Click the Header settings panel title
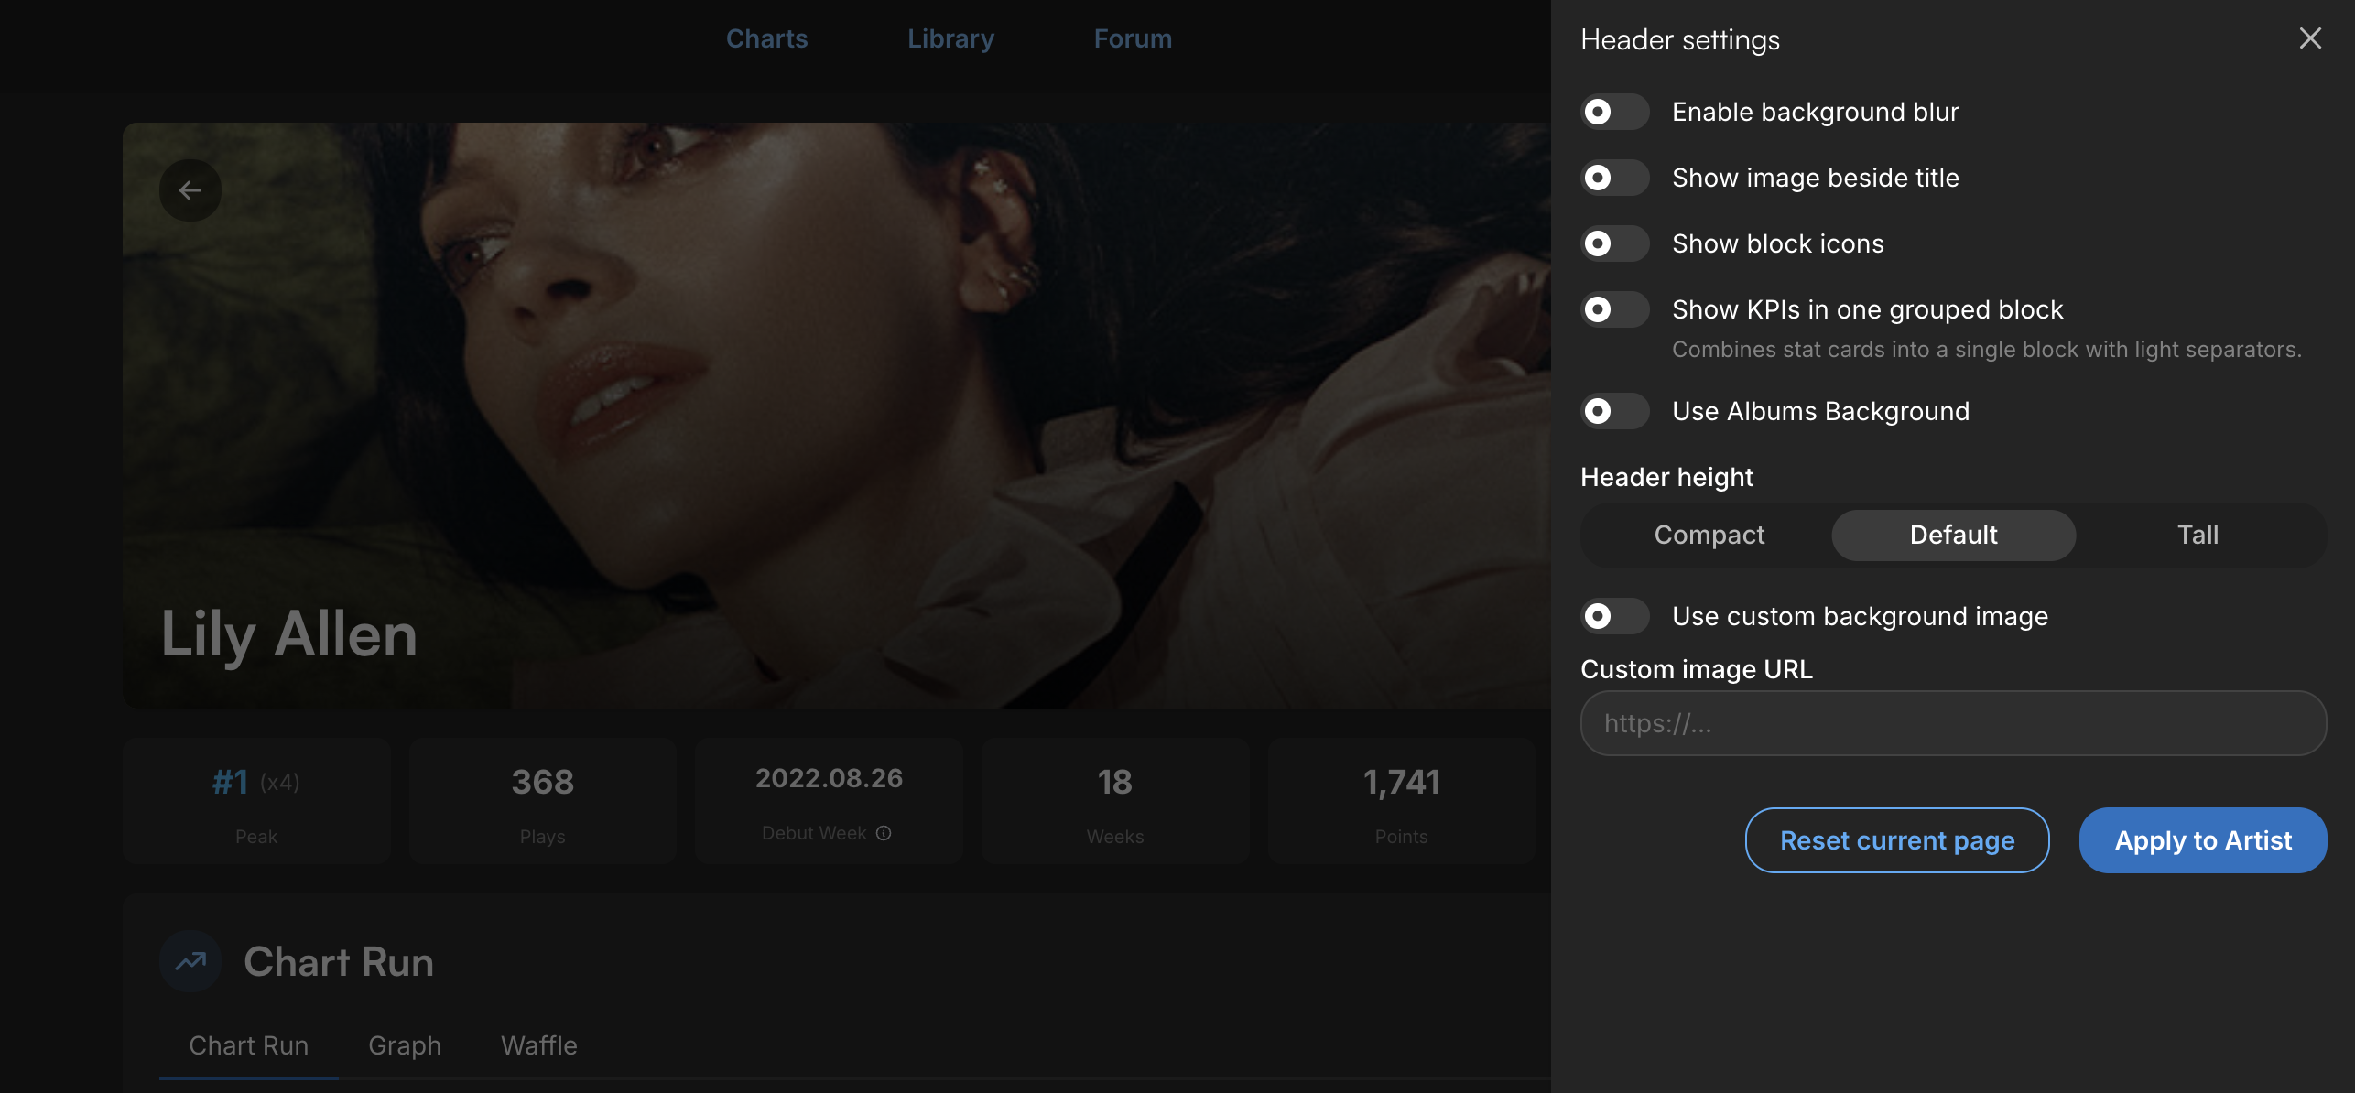This screenshot has height=1093, width=2355. tap(1680, 39)
